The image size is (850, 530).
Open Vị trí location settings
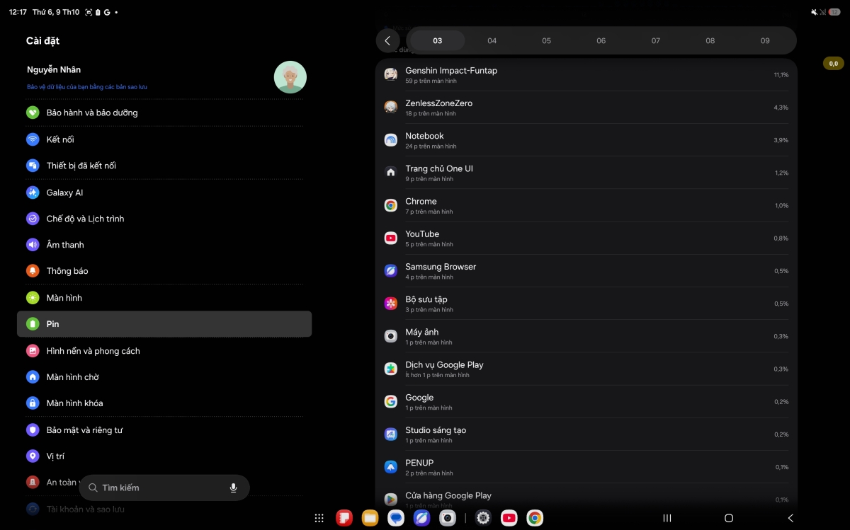[164, 456]
